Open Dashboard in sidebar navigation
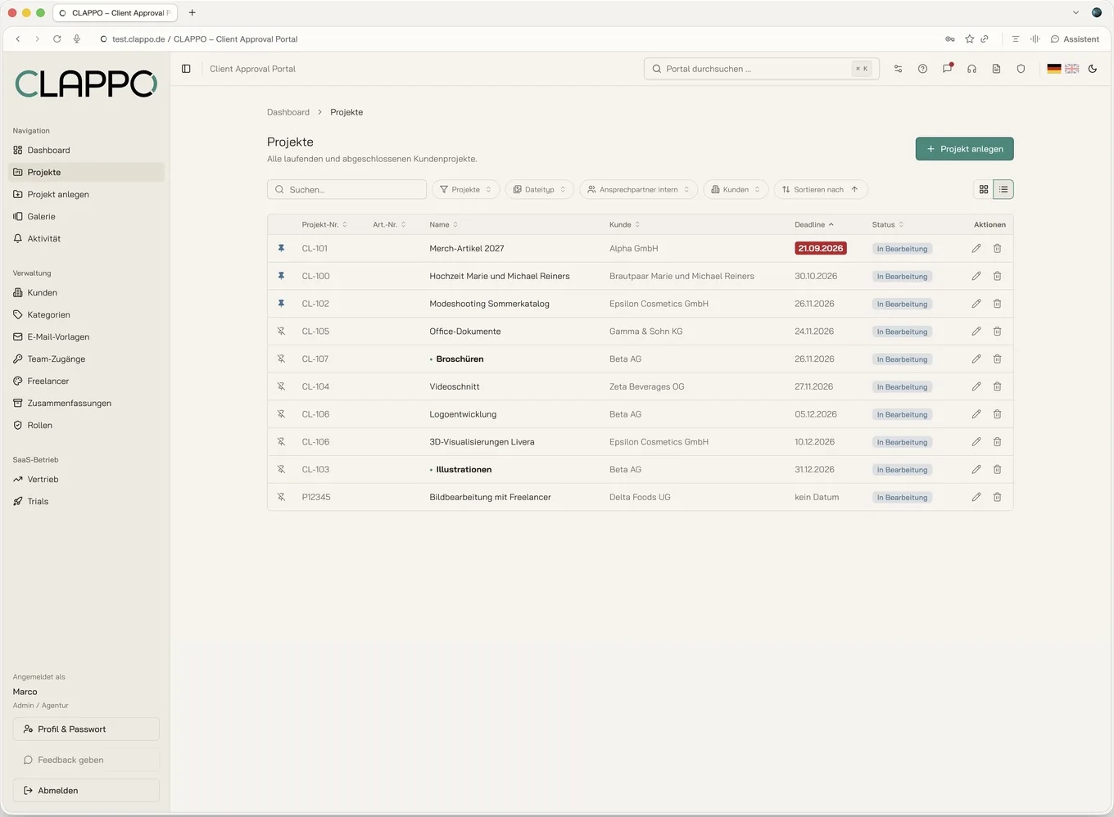The image size is (1114, 817). [86, 150]
